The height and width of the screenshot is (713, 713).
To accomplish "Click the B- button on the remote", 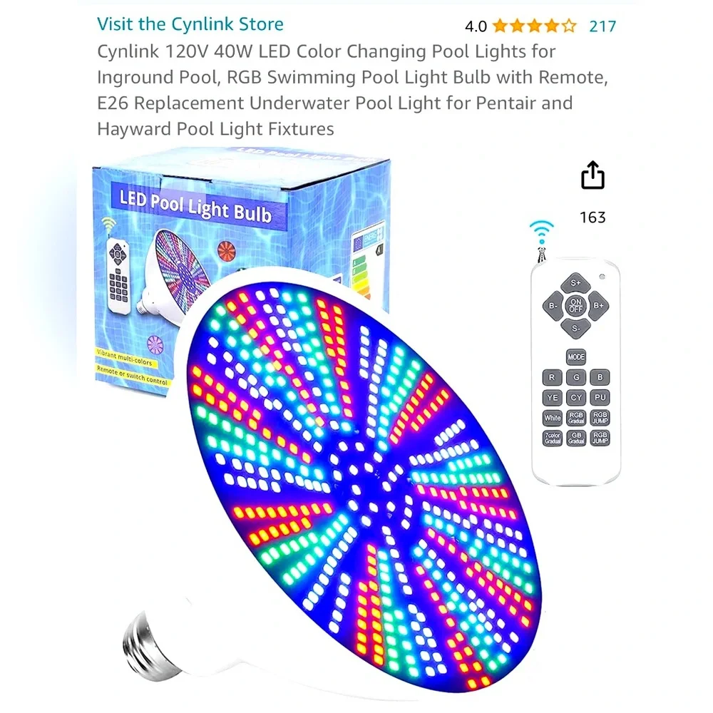I will 553,306.
